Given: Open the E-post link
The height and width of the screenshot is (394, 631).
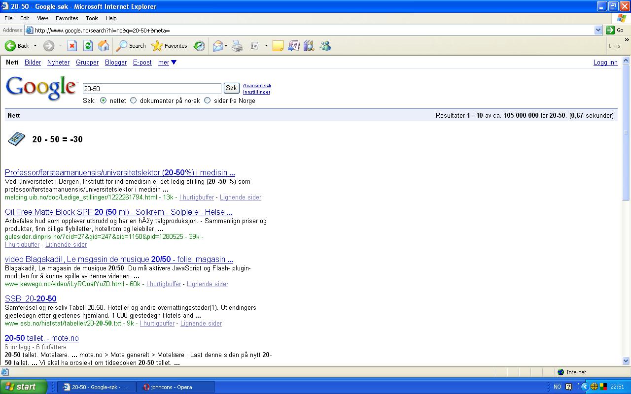Looking at the screenshot, I should (142, 63).
